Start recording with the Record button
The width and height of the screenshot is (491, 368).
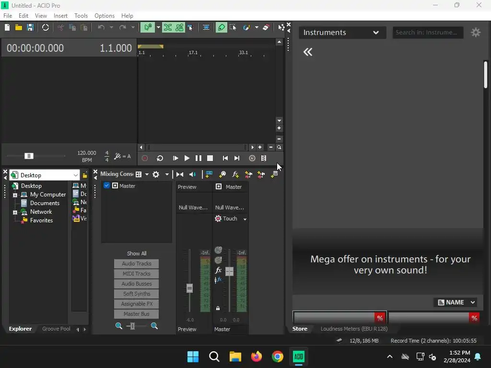pyautogui.click(x=145, y=158)
